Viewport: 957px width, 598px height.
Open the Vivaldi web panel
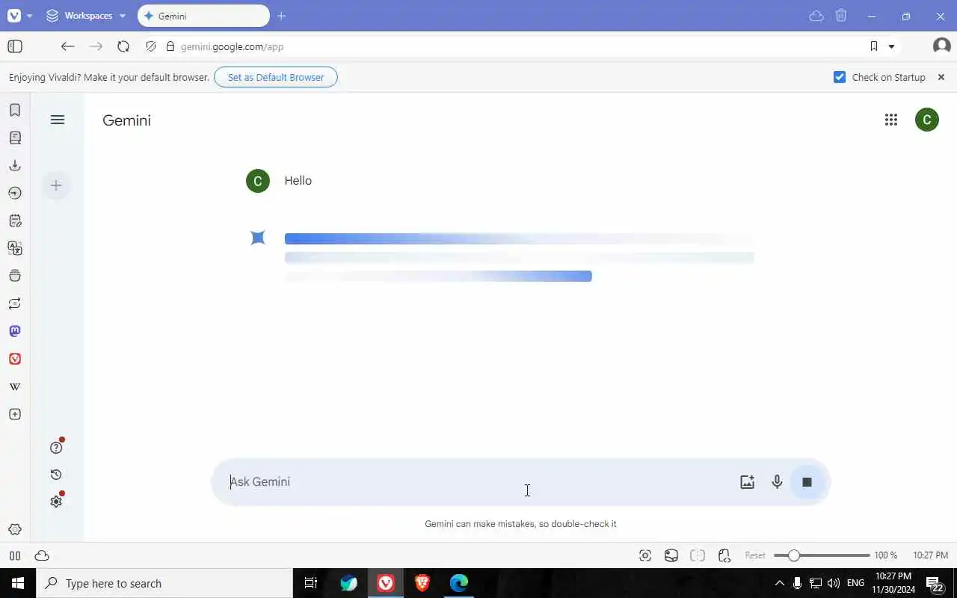pos(15,359)
